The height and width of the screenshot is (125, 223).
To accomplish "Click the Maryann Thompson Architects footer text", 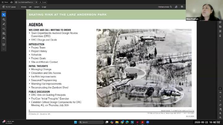I will 177,110.
